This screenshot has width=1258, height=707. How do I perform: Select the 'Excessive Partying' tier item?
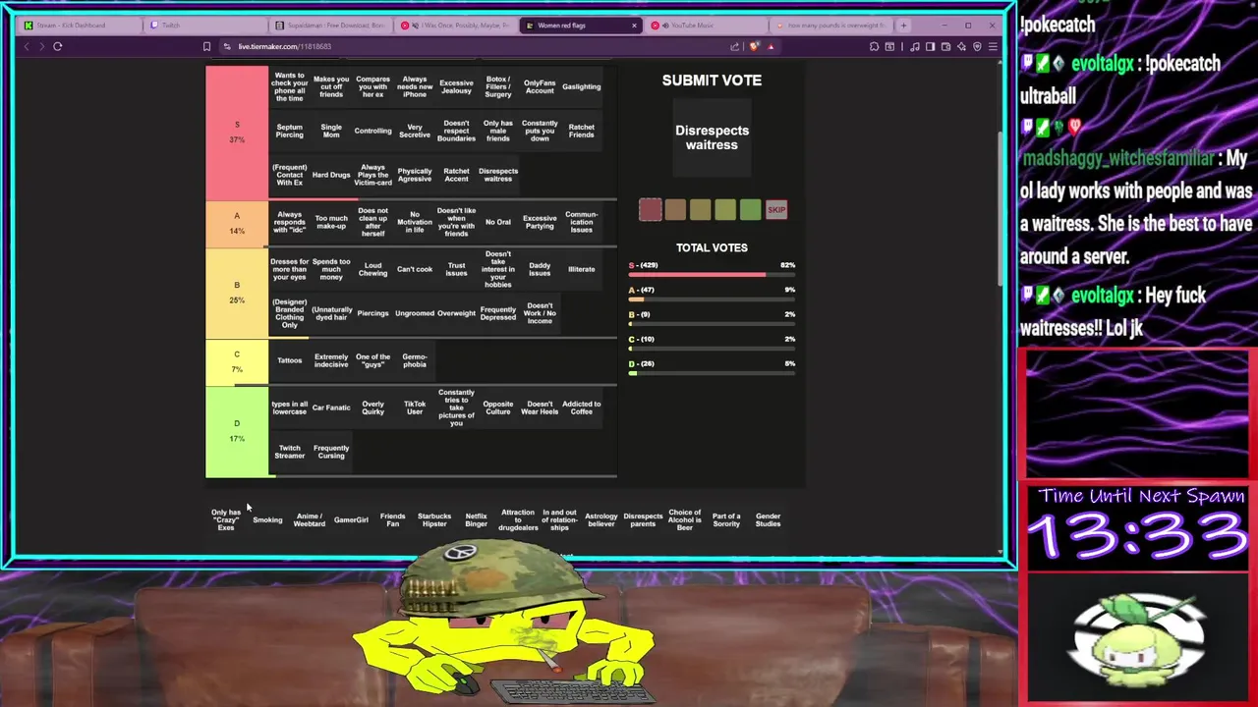pos(540,222)
